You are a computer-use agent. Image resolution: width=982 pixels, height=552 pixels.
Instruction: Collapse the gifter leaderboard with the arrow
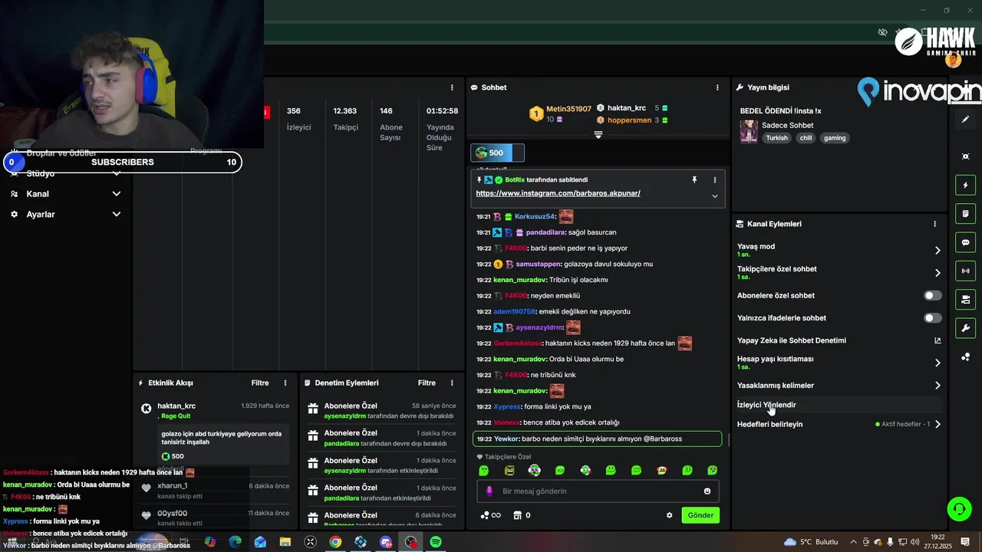pos(598,134)
